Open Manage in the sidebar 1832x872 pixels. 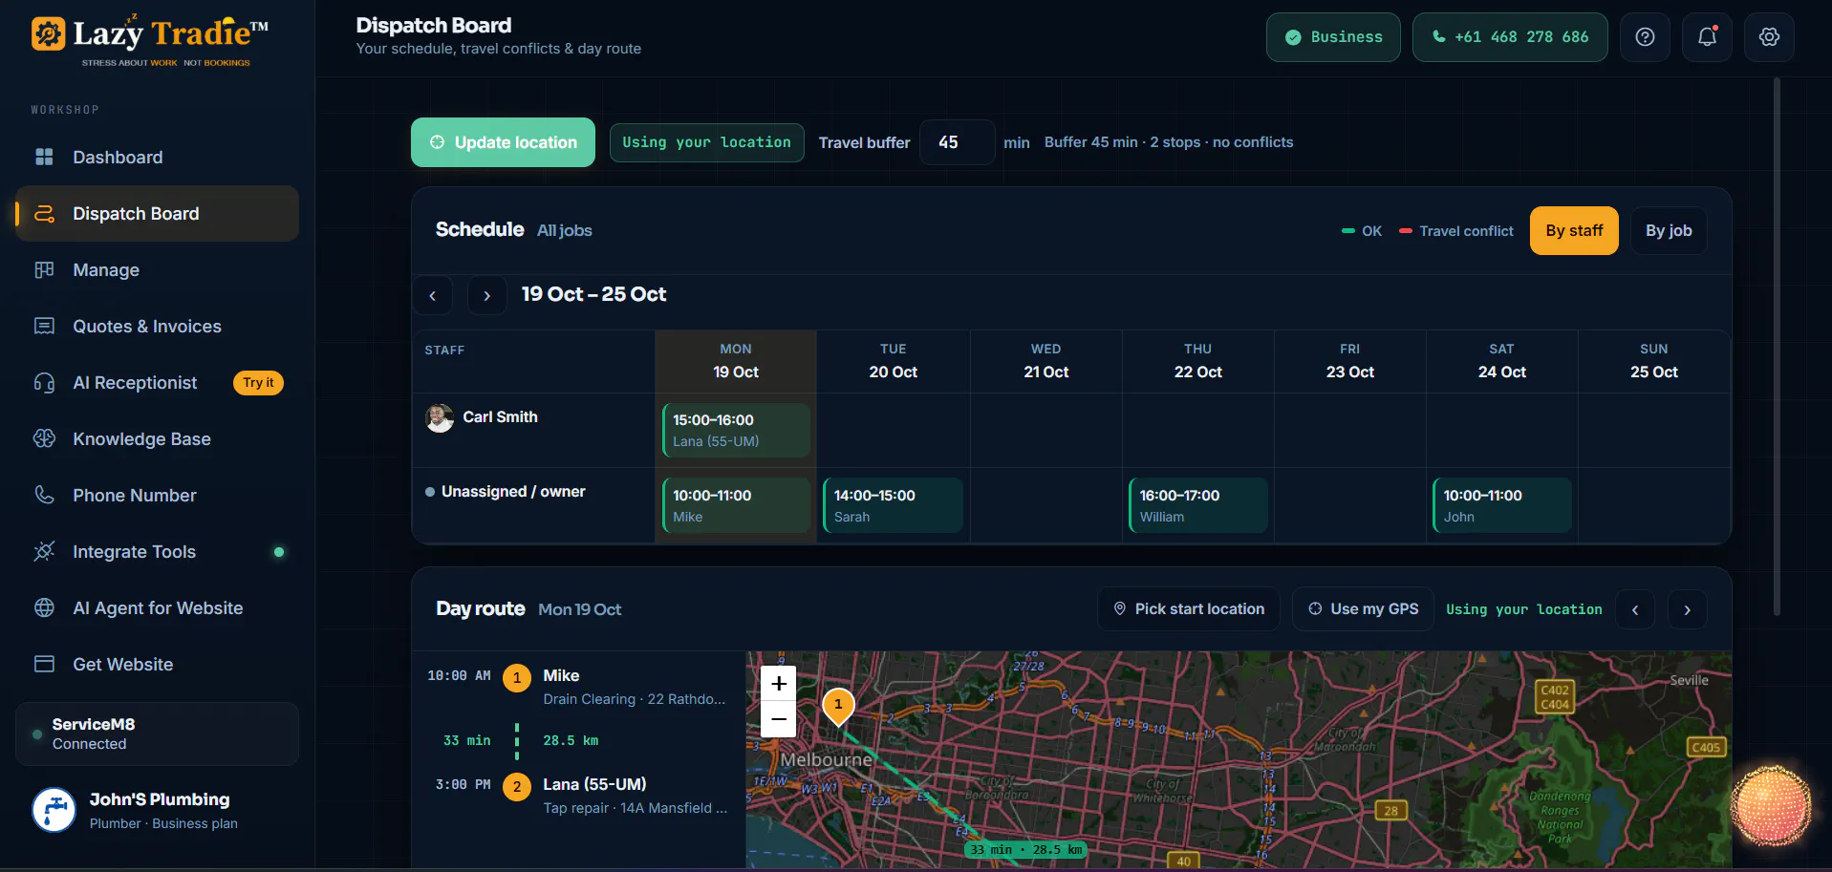coord(158,269)
